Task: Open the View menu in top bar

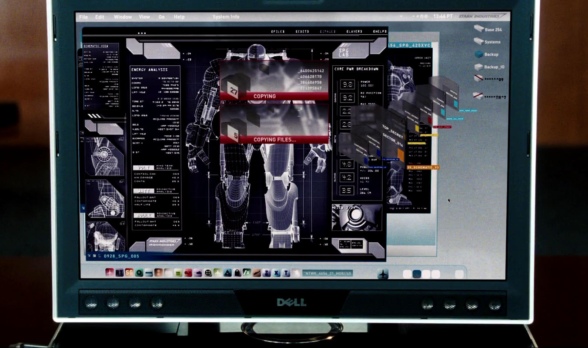Action: (x=144, y=17)
